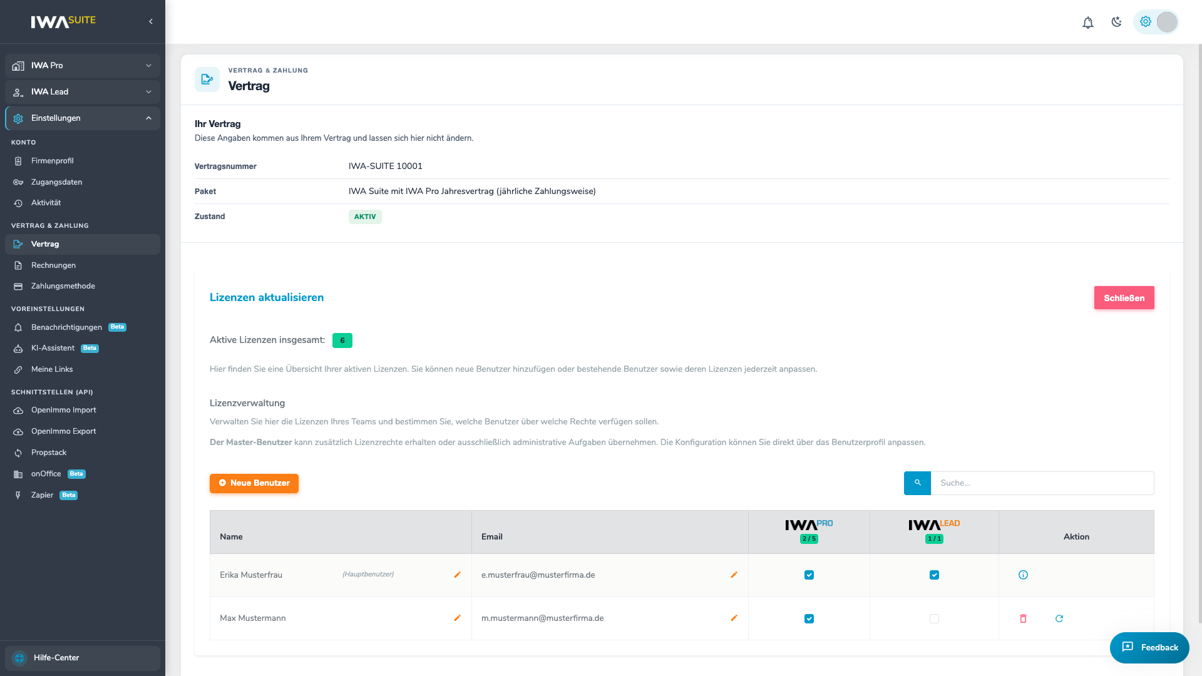Click the (Hauptbenutzer) label

coord(368,575)
